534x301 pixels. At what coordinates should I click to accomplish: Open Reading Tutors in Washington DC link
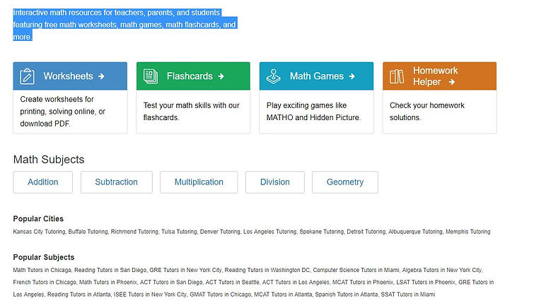267,270
